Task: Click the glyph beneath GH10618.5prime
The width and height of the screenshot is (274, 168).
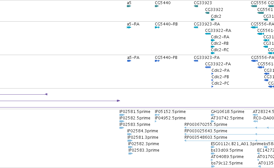Action: click(x=213, y=115)
